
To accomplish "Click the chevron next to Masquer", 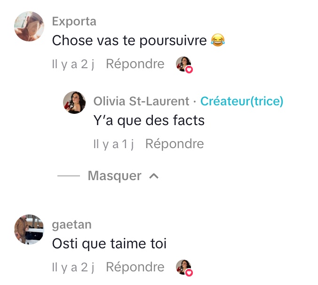I will 154,176.
